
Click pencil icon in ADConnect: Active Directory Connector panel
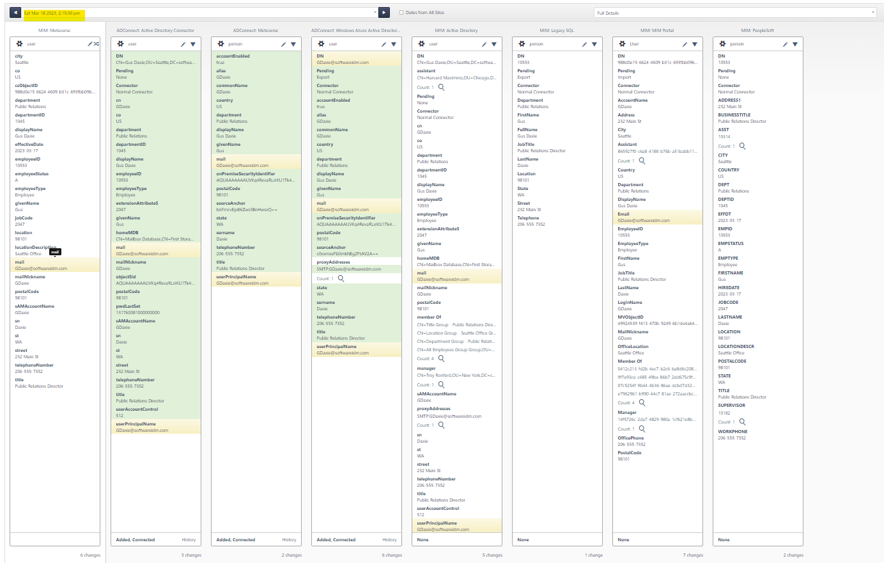click(x=183, y=44)
